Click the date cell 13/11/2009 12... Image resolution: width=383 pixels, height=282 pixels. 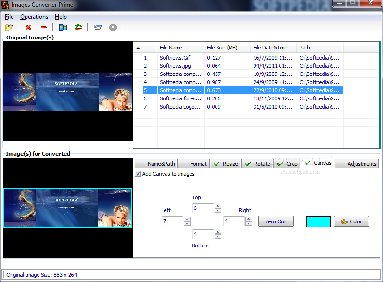(x=273, y=98)
